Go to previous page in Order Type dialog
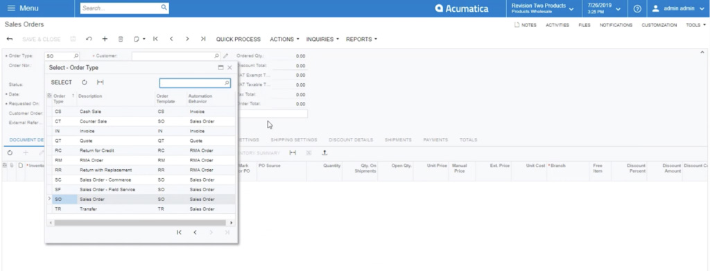Viewport: 710px width, 271px height. pyautogui.click(x=195, y=232)
